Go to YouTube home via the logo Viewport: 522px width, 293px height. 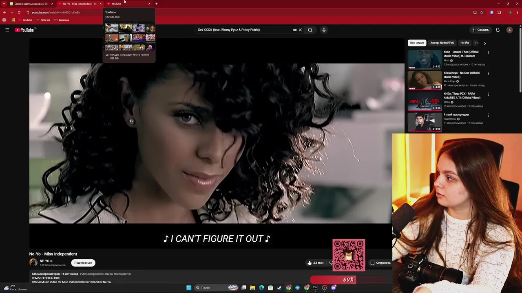(24, 30)
